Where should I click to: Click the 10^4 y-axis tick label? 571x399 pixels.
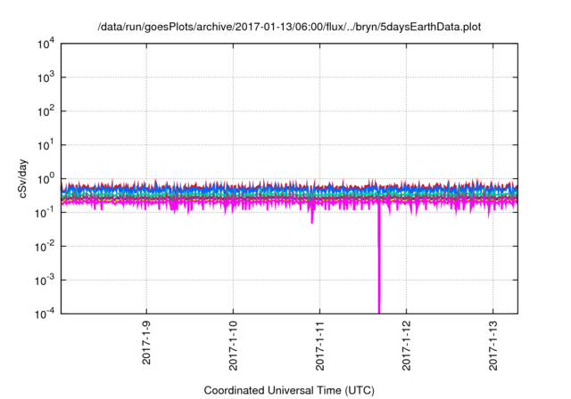coord(46,45)
